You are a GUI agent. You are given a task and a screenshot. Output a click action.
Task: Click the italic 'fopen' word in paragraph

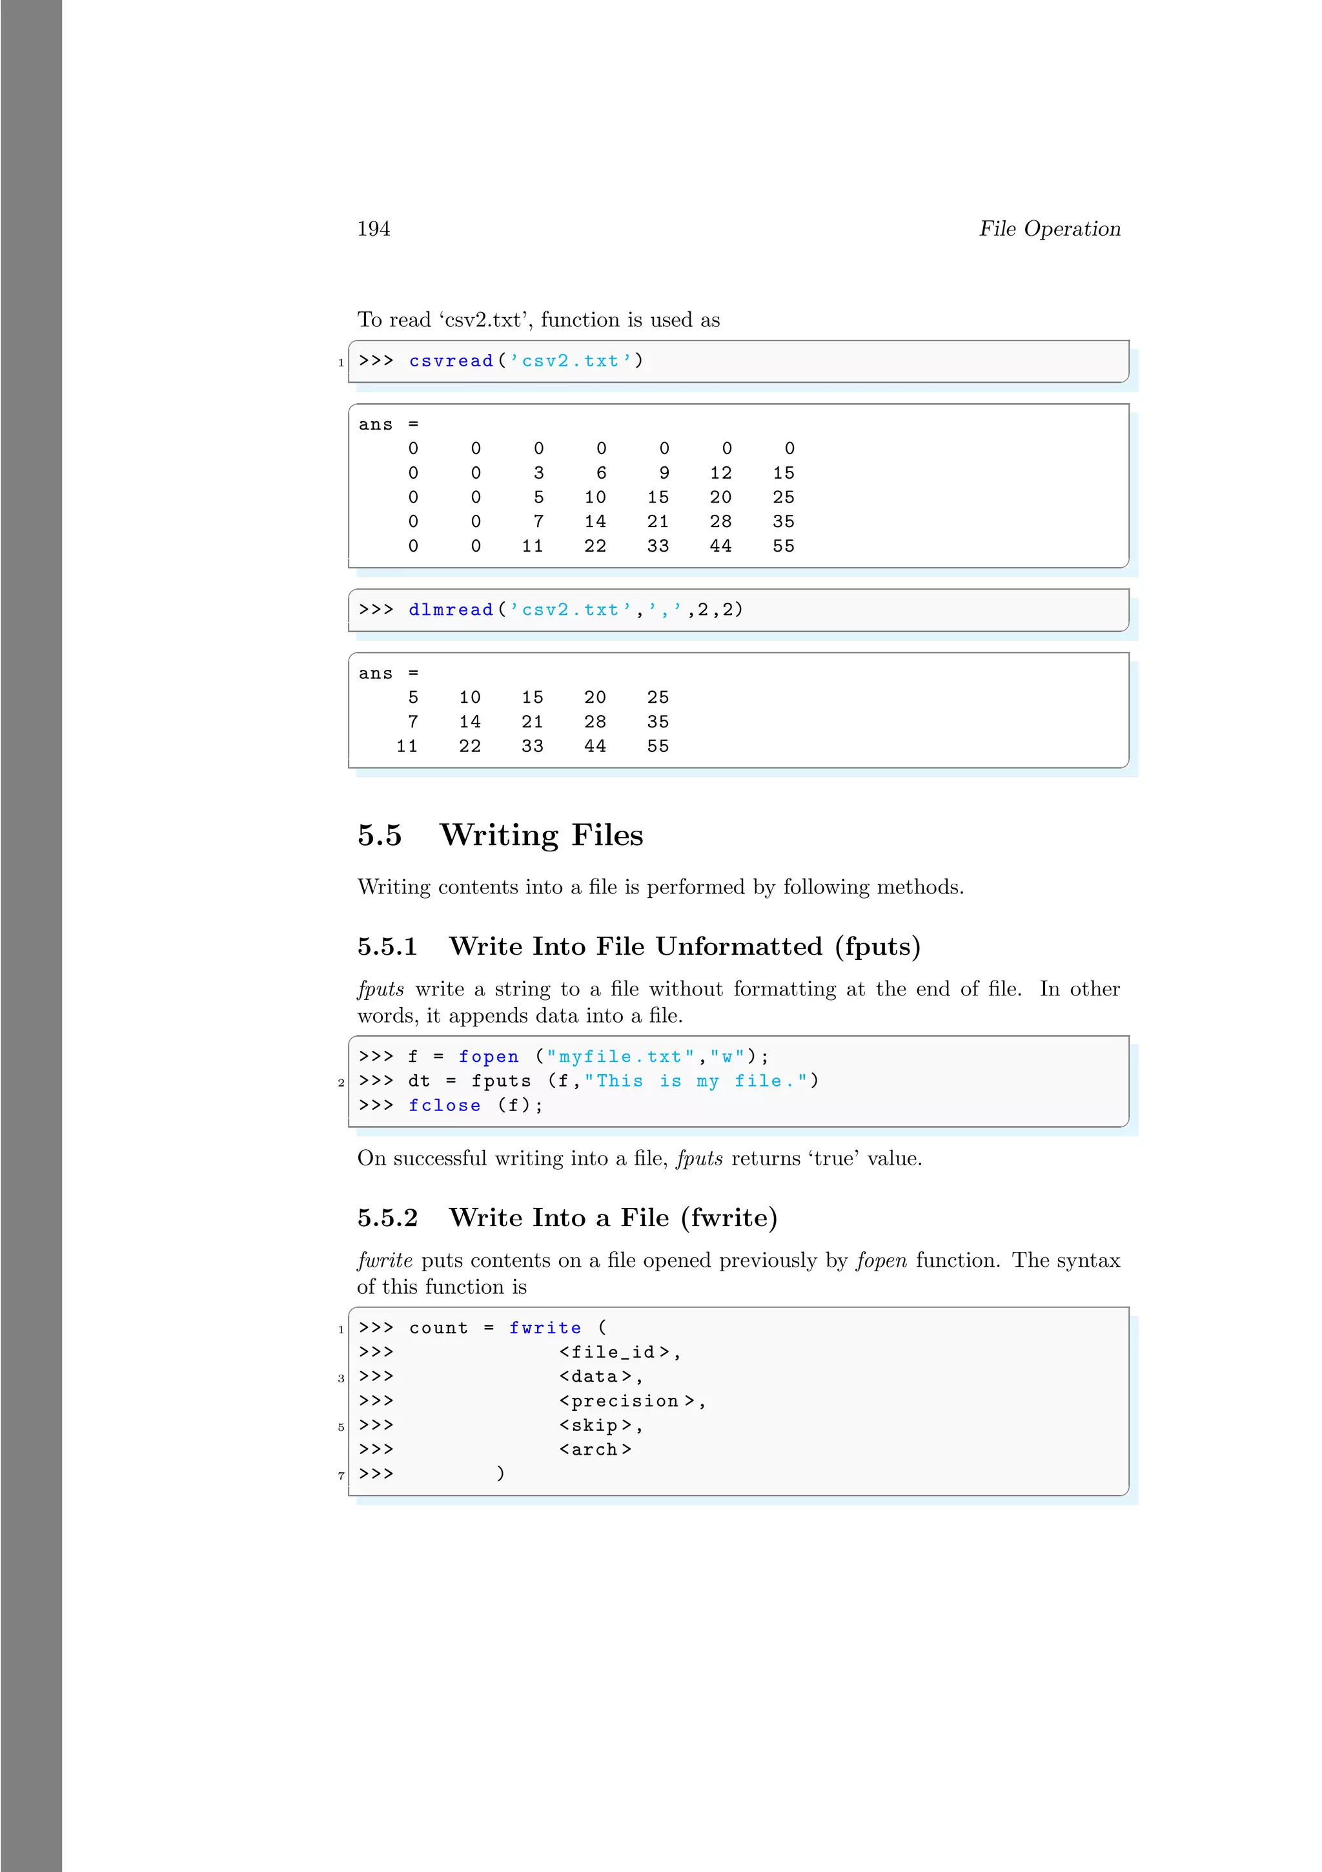tap(880, 1260)
